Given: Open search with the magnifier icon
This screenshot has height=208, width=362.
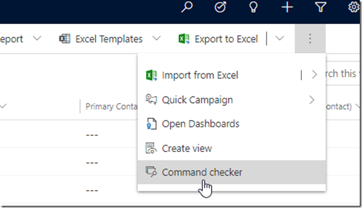Looking at the screenshot, I should (x=187, y=7).
